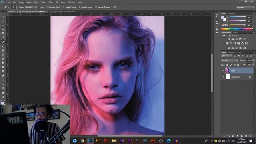Lock all layer attributes padlock icon
The image size is (256, 144).
click(238, 65)
